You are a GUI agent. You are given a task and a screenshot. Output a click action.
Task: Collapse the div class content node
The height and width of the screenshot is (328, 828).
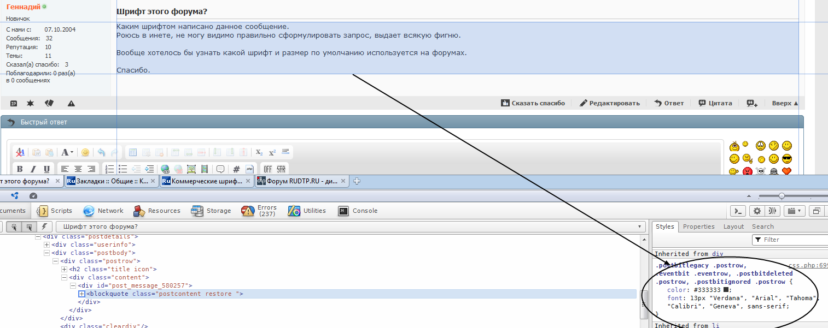pyautogui.click(x=64, y=277)
